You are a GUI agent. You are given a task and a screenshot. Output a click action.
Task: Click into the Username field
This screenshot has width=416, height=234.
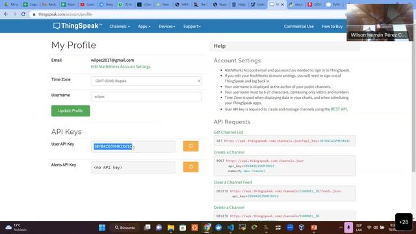pos(146,97)
